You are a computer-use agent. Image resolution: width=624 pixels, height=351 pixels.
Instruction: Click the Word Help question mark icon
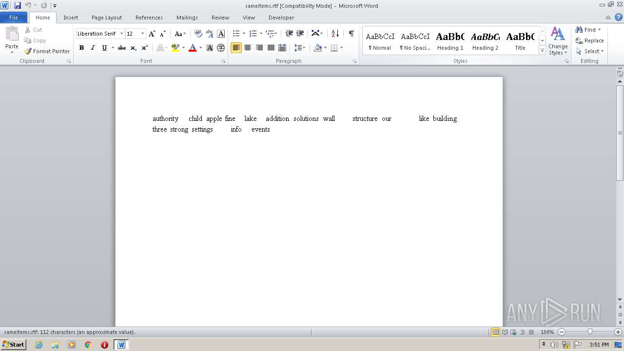(619, 17)
